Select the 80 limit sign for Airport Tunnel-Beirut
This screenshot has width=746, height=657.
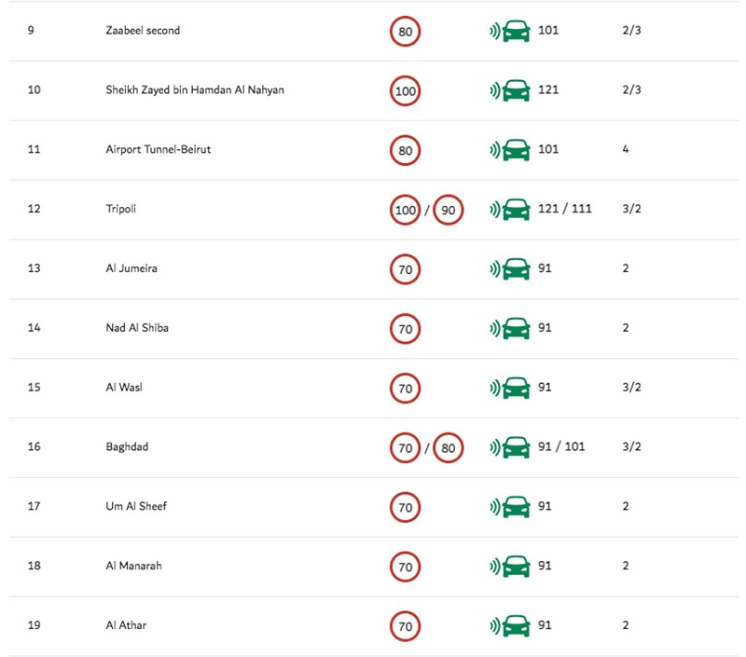coord(405,150)
